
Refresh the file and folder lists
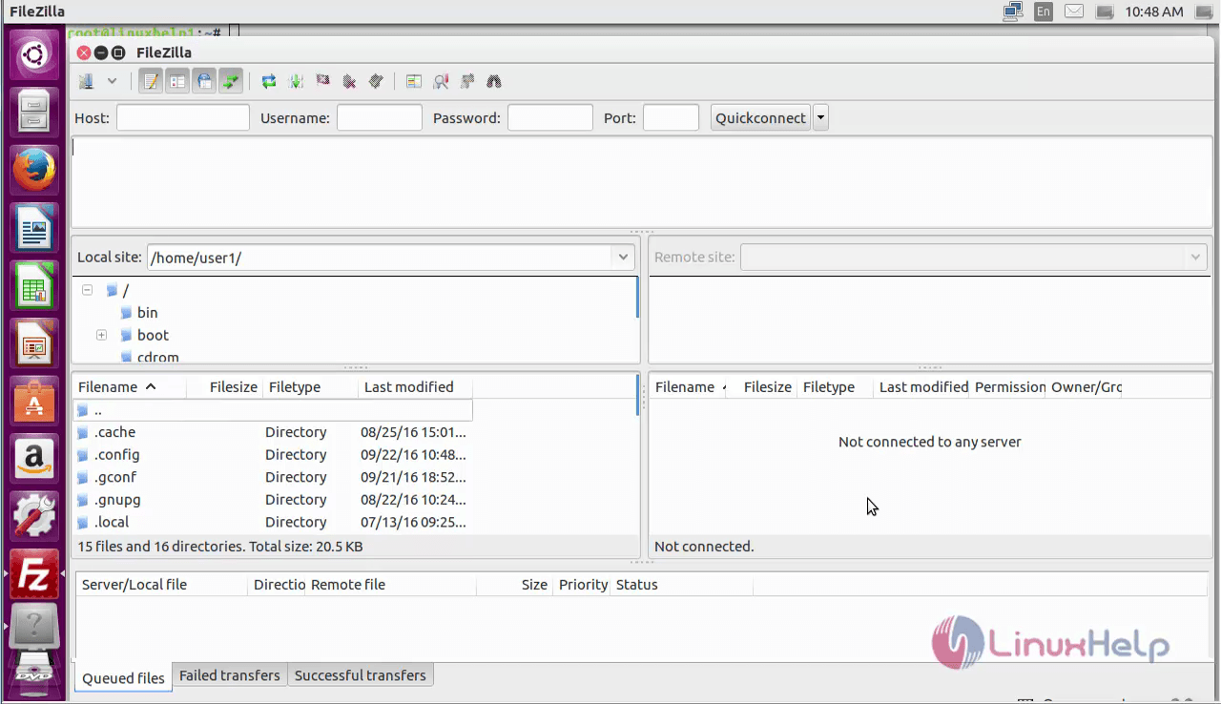pos(269,81)
